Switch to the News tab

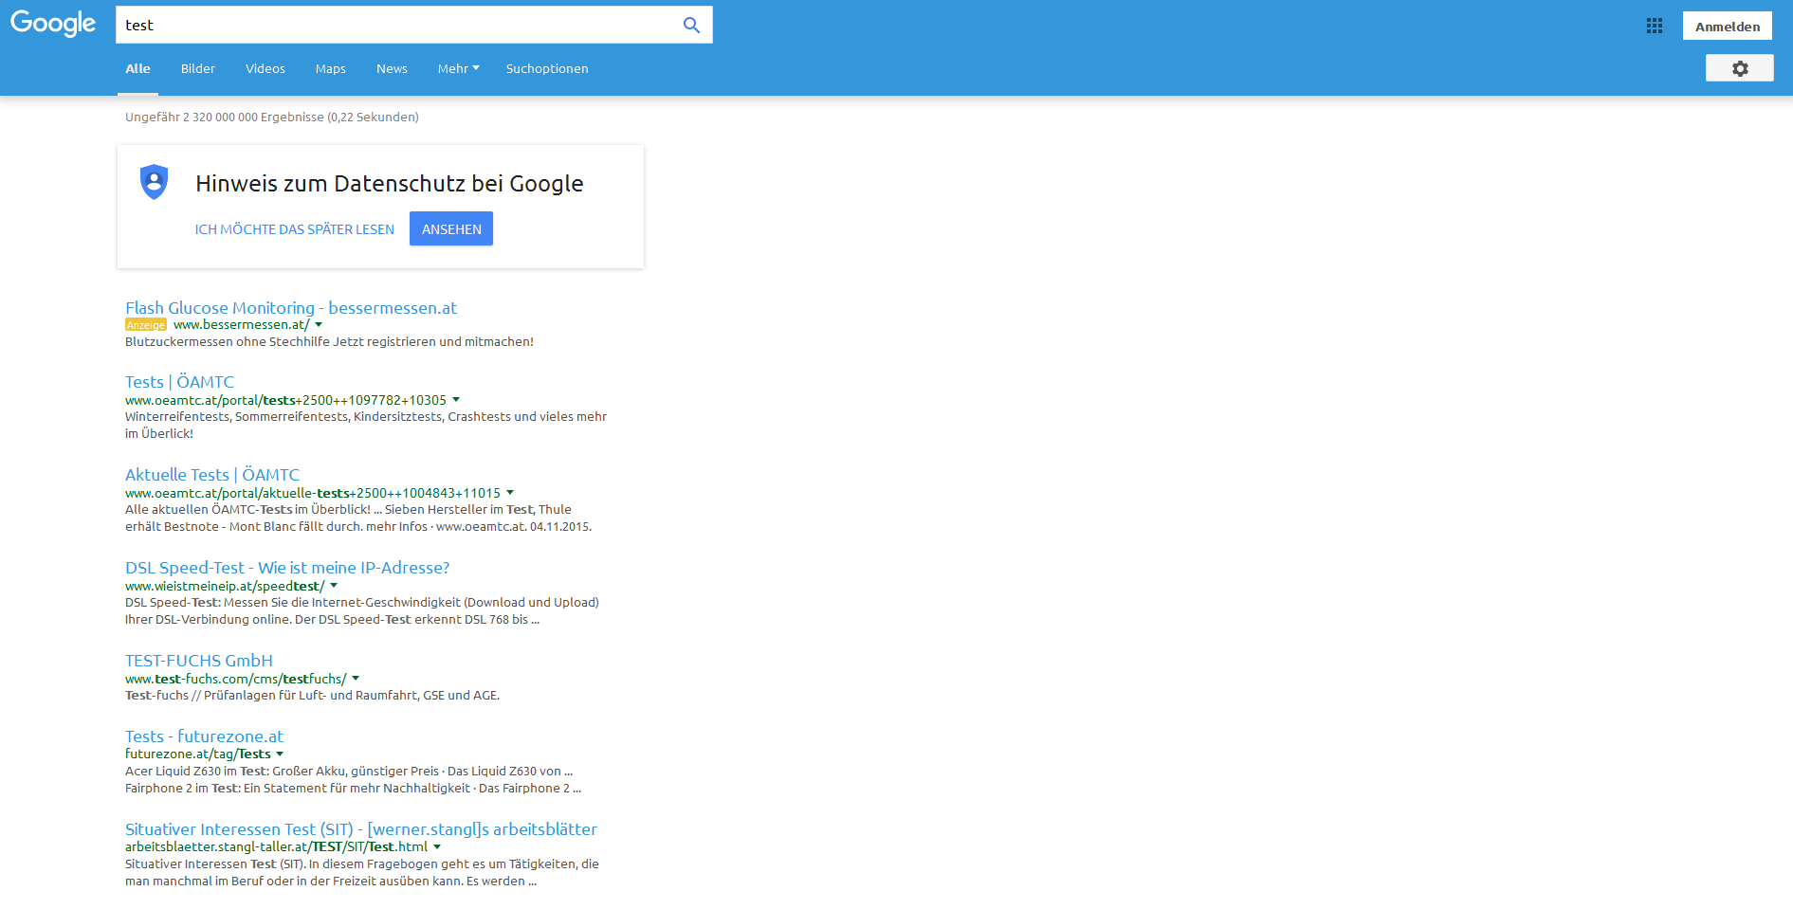click(x=392, y=68)
